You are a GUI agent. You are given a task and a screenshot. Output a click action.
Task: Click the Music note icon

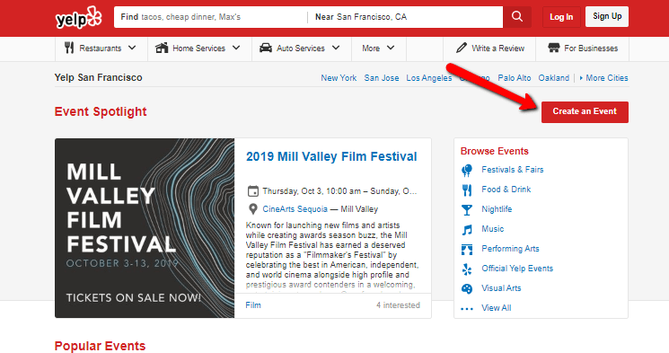tap(467, 230)
